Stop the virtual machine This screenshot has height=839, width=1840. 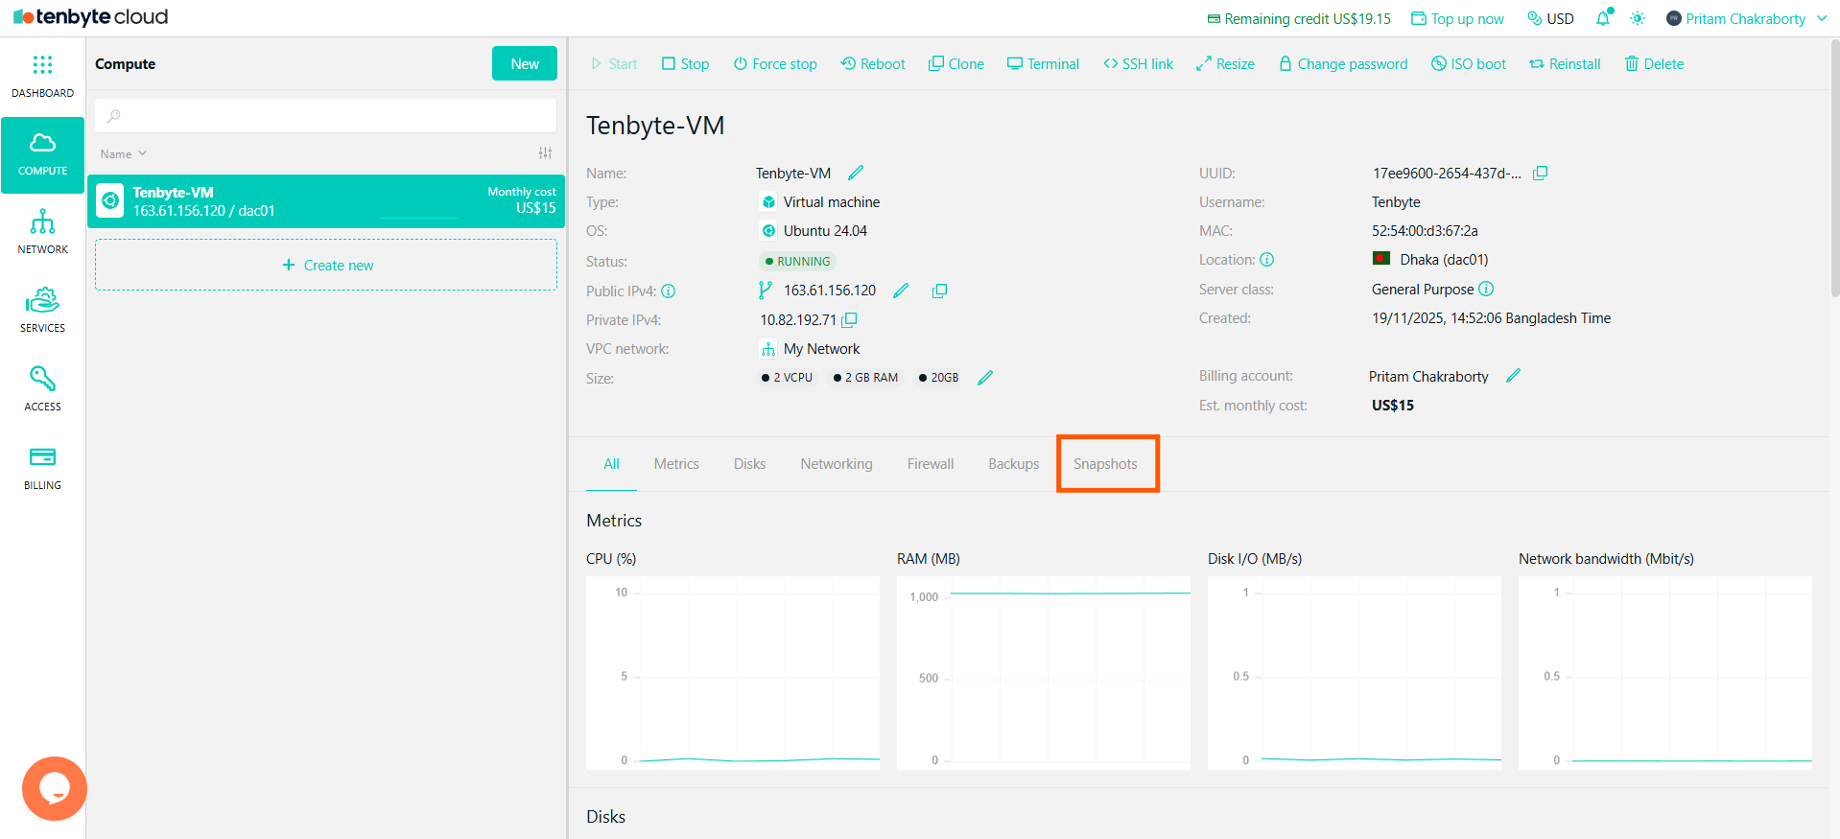click(685, 64)
